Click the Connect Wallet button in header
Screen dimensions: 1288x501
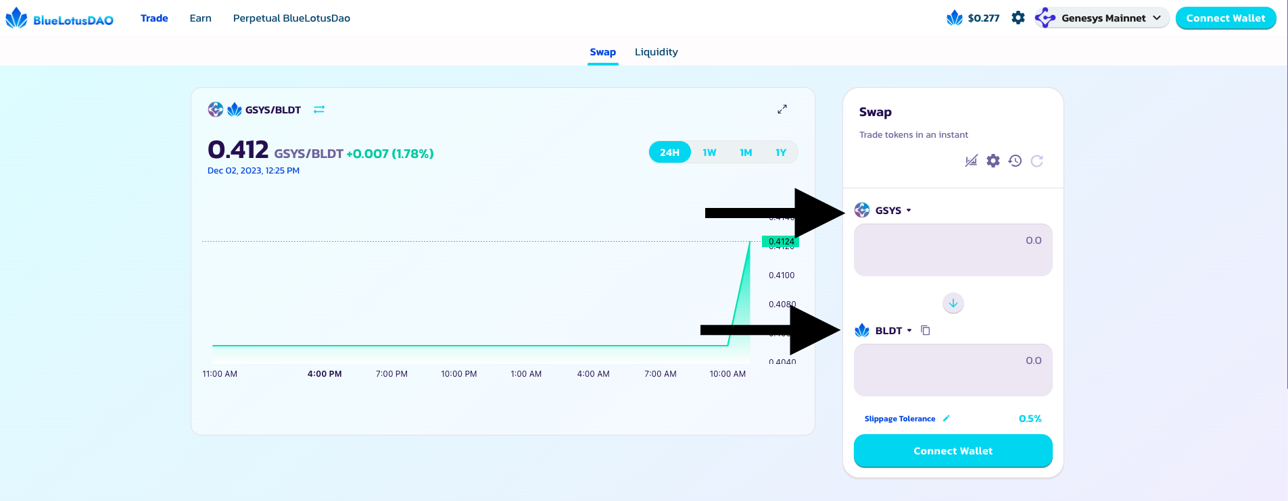click(x=1225, y=18)
